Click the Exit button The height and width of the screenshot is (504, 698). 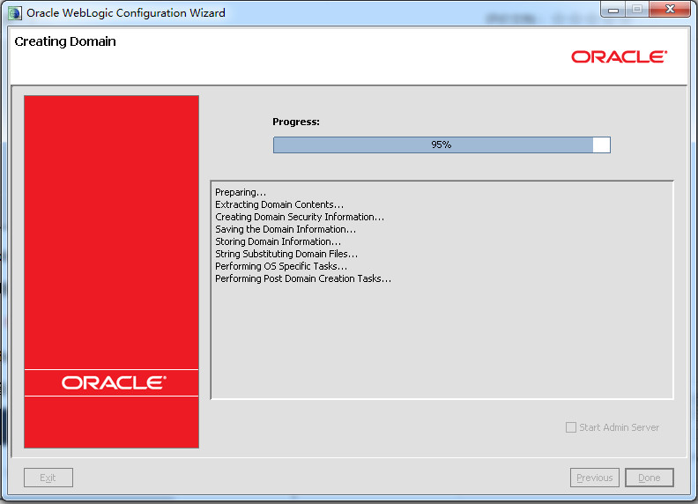48,478
